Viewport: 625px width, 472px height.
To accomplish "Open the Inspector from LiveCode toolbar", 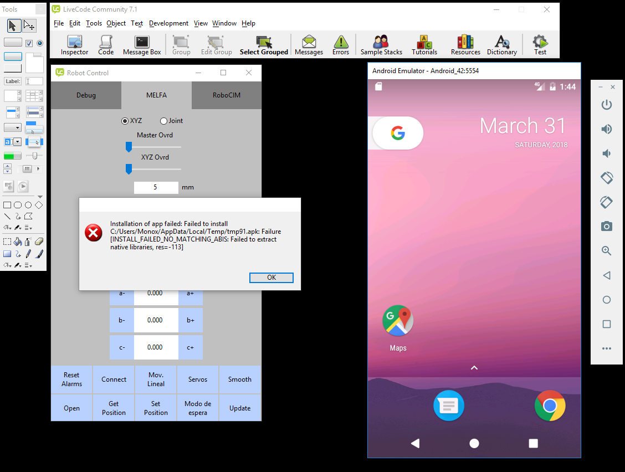I will coord(75,45).
